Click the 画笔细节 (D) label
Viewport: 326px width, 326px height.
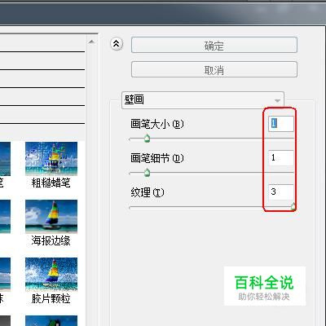click(157, 158)
